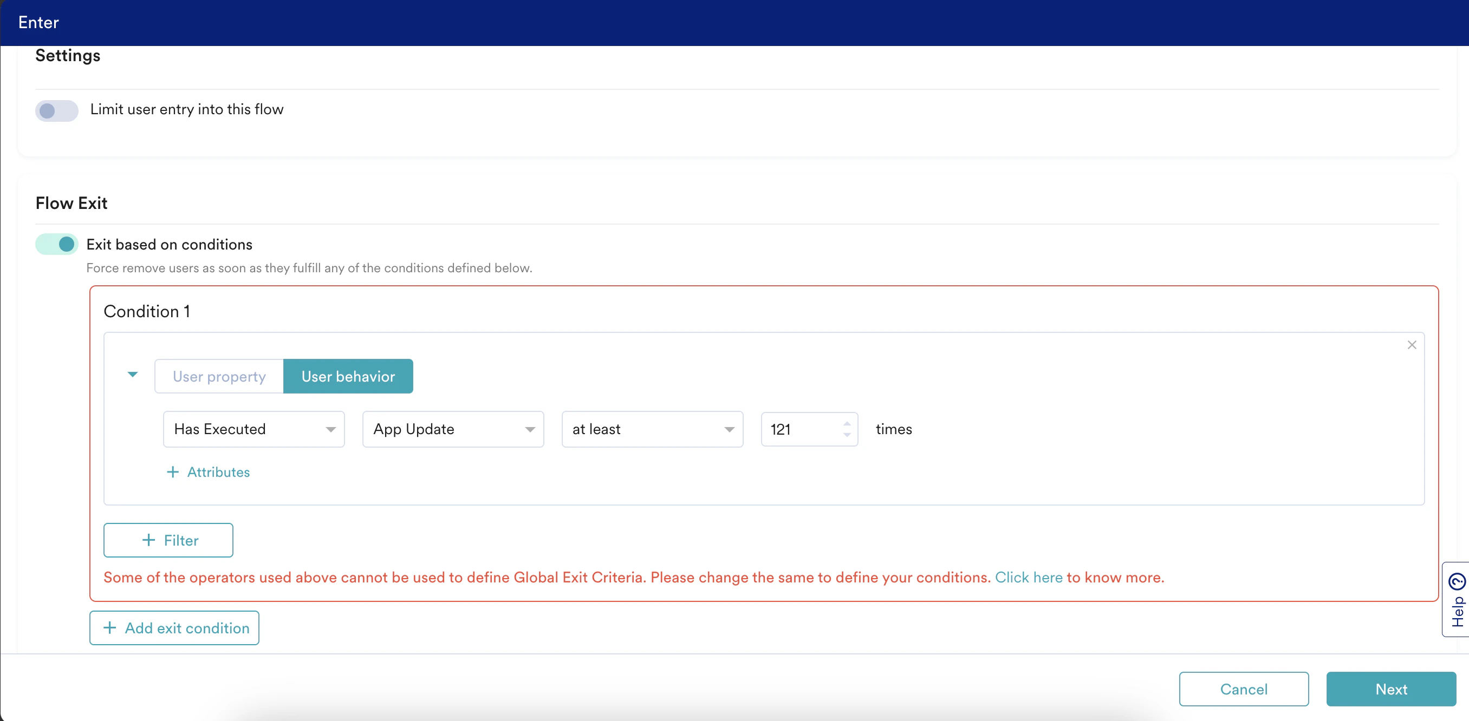
Task: Open the at least operator dropdown
Action: (652, 429)
